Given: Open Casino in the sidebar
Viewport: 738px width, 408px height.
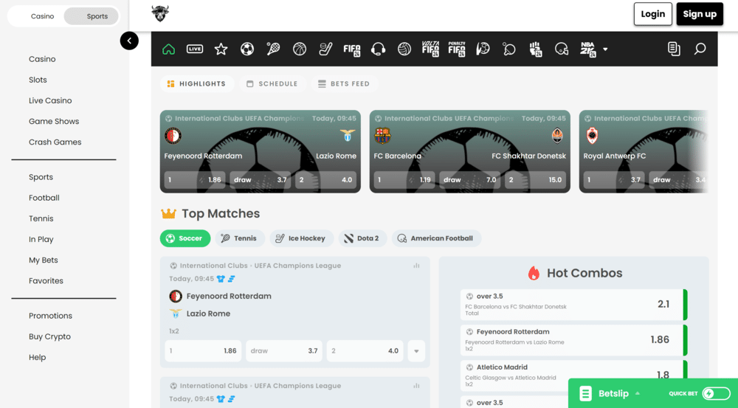Looking at the screenshot, I should point(42,59).
